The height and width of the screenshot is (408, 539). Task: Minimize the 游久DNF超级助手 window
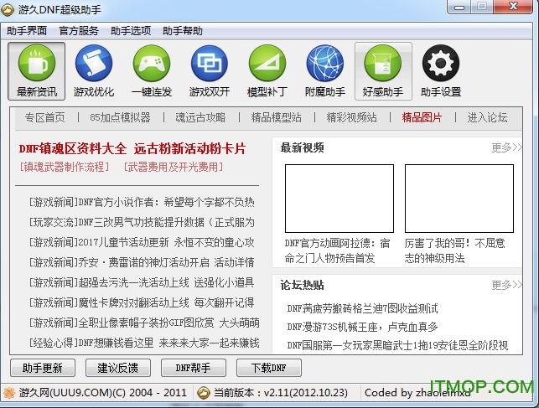(459, 7)
